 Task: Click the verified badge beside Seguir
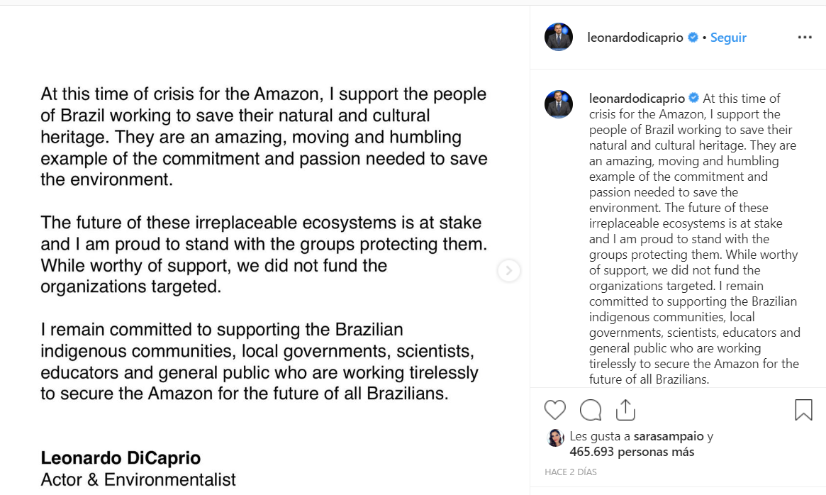pos(693,38)
